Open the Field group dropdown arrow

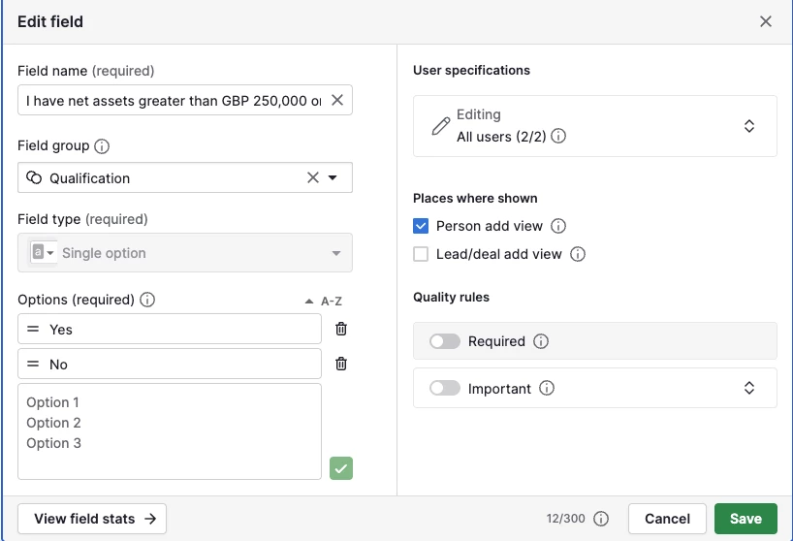(333, 178)
